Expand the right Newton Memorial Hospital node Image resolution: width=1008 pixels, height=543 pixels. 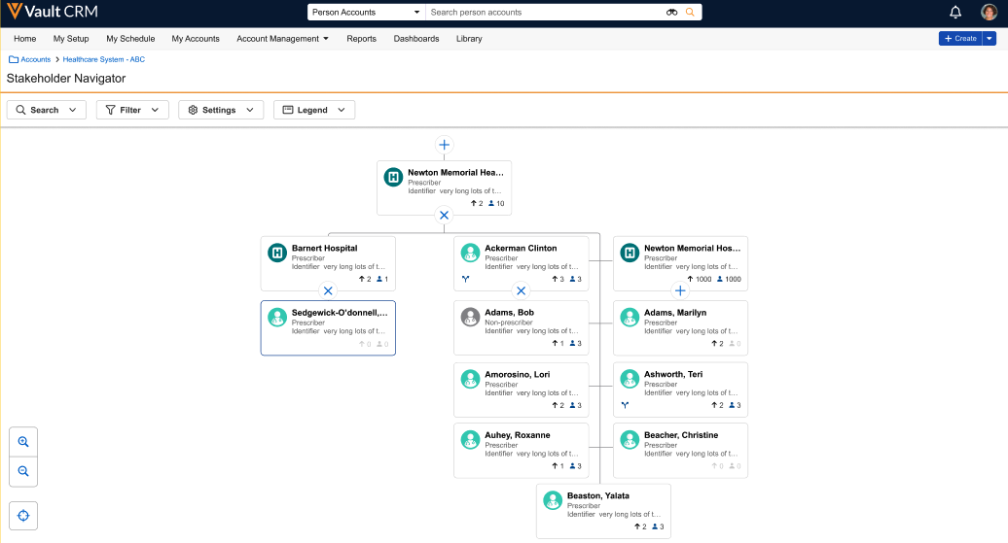[x=680, y=290]
